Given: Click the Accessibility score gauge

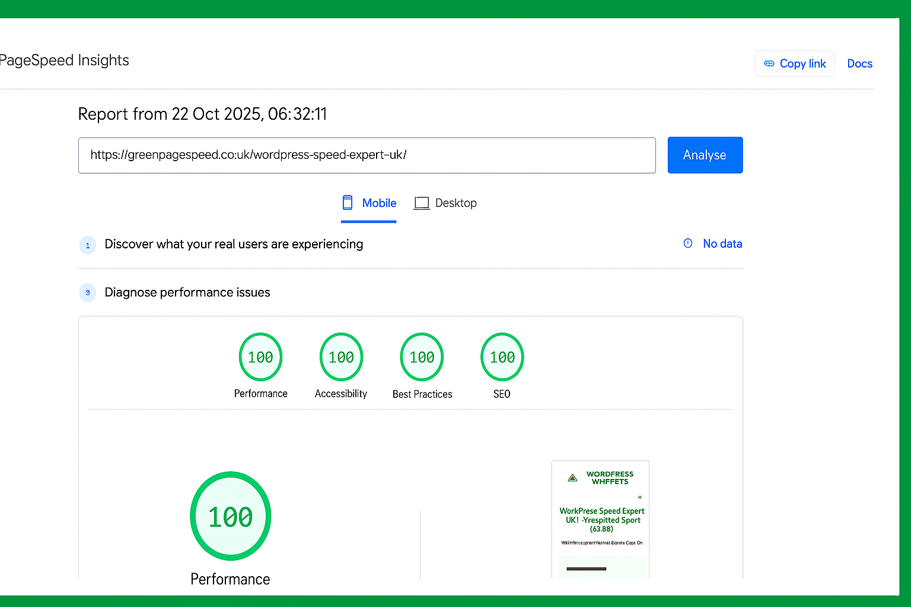Looking at the screenshot, I should tap(341, 357).
